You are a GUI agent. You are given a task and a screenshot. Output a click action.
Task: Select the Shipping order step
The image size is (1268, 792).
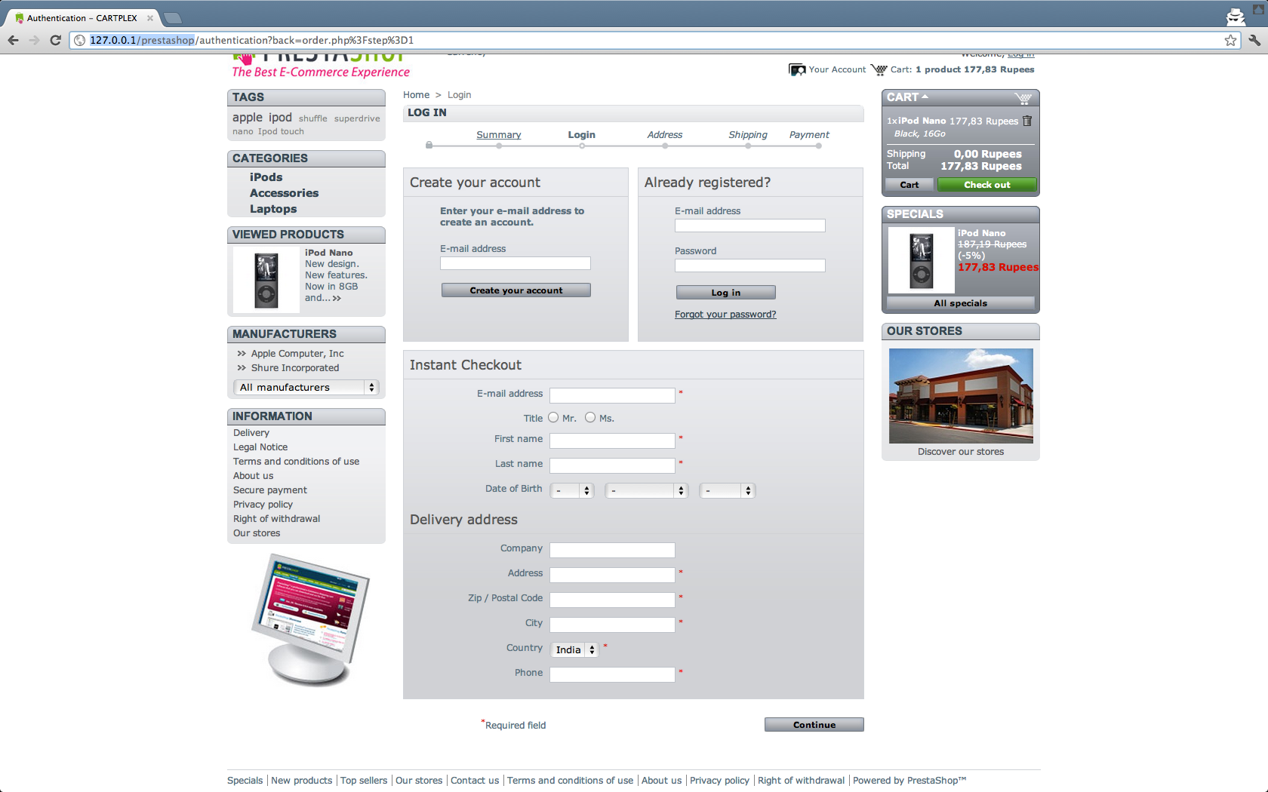(x=748, y=135)
